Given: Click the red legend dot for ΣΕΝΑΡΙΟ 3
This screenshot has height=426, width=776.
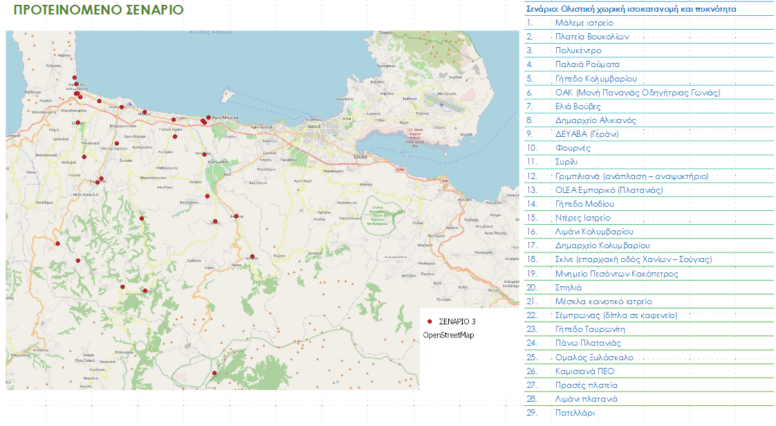Looking at the screenshot, I should [x=429, y=322].
